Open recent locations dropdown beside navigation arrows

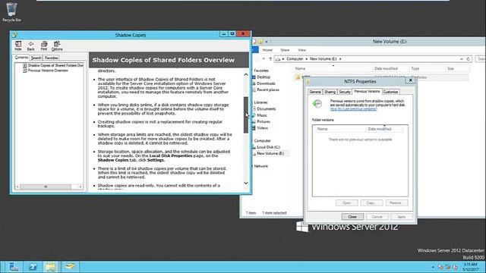pos(264,59)
